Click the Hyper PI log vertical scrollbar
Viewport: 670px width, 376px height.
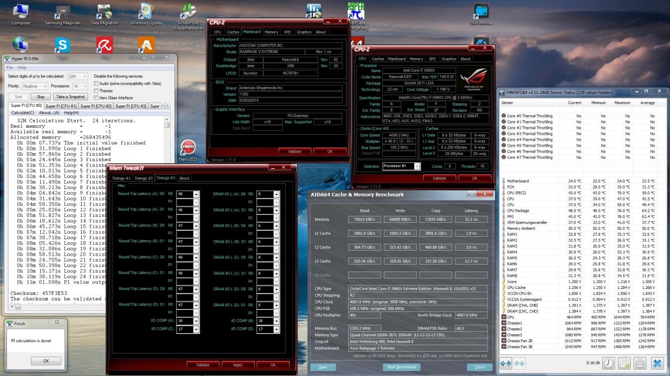(167, 209)
